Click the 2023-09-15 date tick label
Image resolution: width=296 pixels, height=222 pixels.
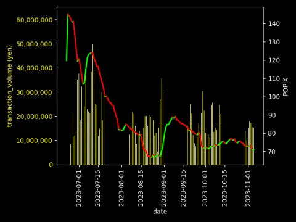183,188
